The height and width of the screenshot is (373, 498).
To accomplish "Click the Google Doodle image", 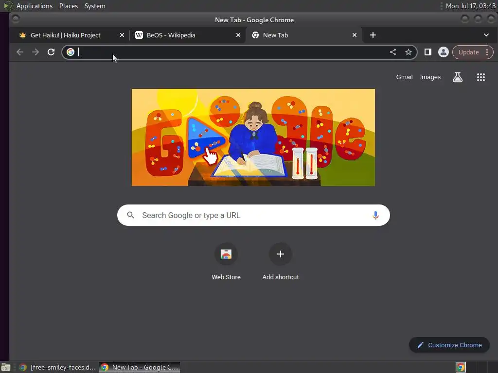I will tap(253, 137).
